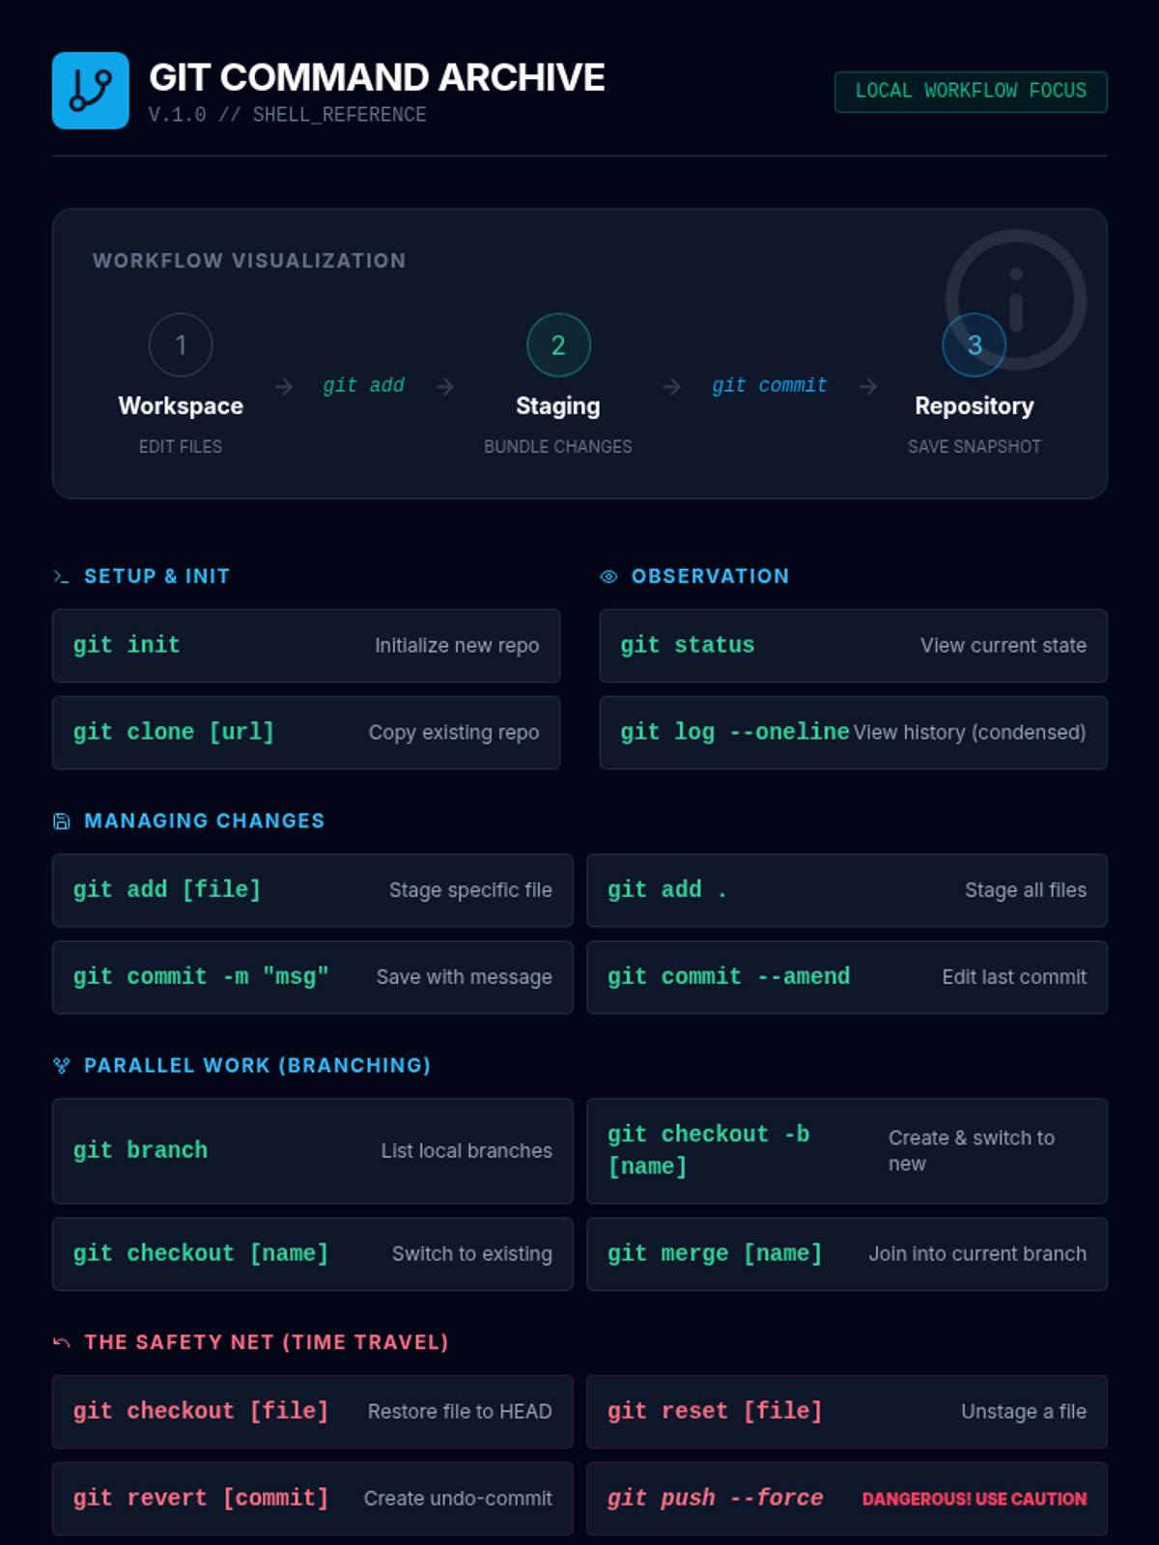Image resolution: width=1159 pixels, height=1545 pixels.
Task: Click the git merge [name] card
Action: click(x=846, y=1253)
